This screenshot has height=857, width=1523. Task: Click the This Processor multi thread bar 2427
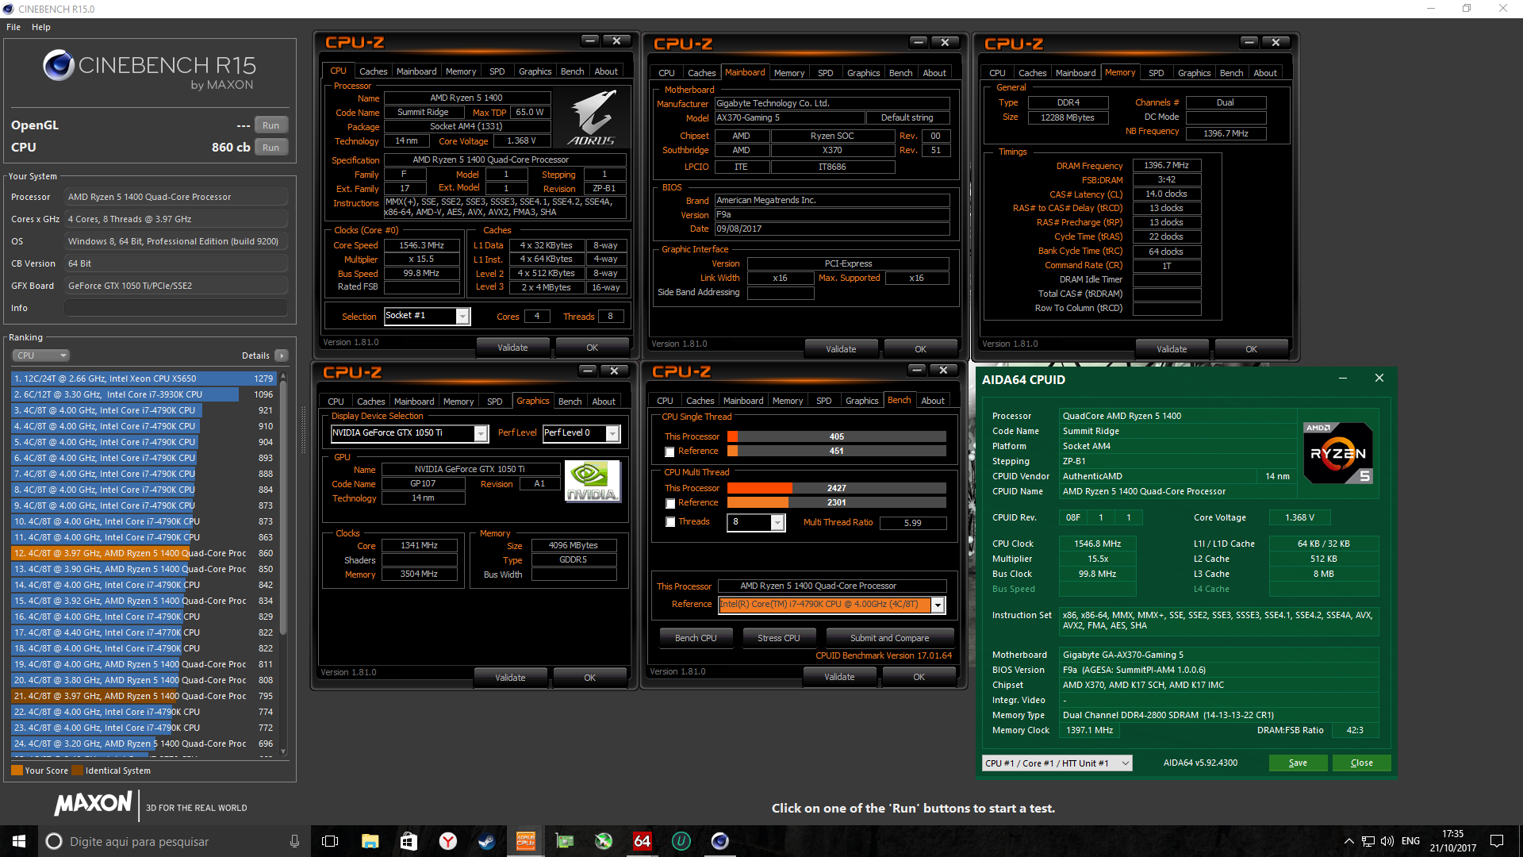coord(836,488)
